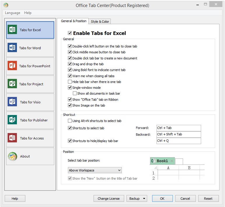Select the Visio icon in the sidebar
225x207 pixels.
pos(12,102)
